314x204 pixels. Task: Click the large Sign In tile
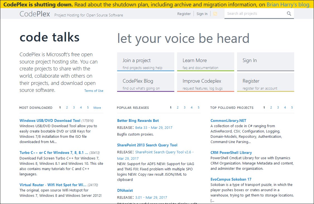pyautogui.click(x=265, y=62)
